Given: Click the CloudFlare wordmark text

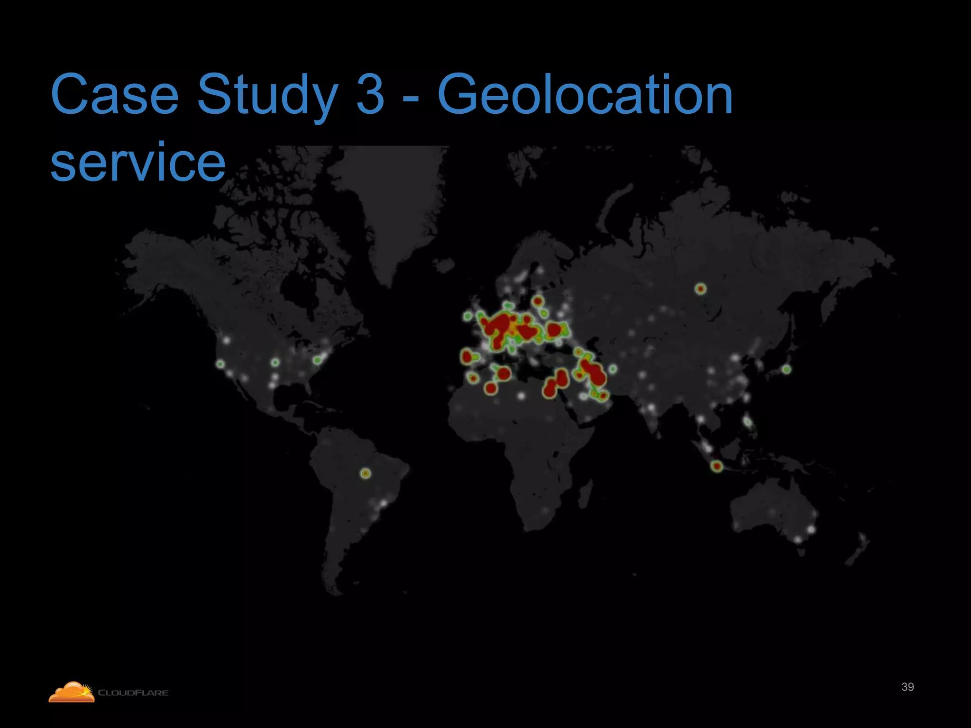Looking at the screenshot, I should 133,692.
